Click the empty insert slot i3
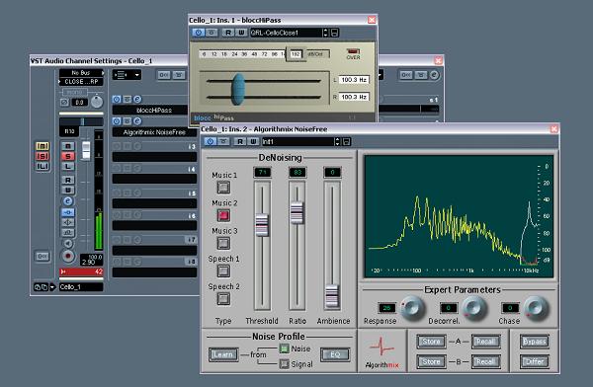Viewport: 593px width, 387px height. [x=154, y=156]
